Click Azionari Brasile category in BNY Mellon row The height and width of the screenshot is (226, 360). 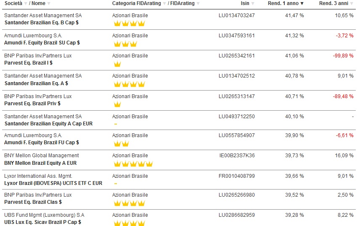point(130,156)
